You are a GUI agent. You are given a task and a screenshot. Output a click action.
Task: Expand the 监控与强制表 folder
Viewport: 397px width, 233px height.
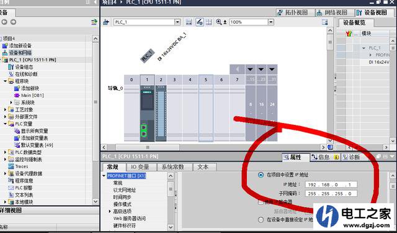(x=6, y=159)
